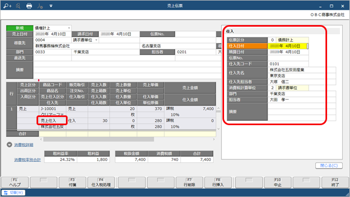
Task: Click the 伝票No. field in header
Action: [x=196, y=34]
